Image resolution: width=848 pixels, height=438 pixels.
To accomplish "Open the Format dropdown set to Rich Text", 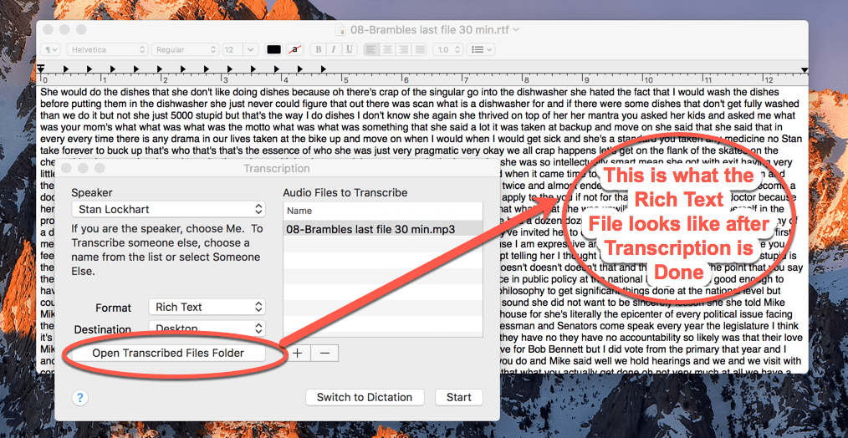I will [207, 307].
